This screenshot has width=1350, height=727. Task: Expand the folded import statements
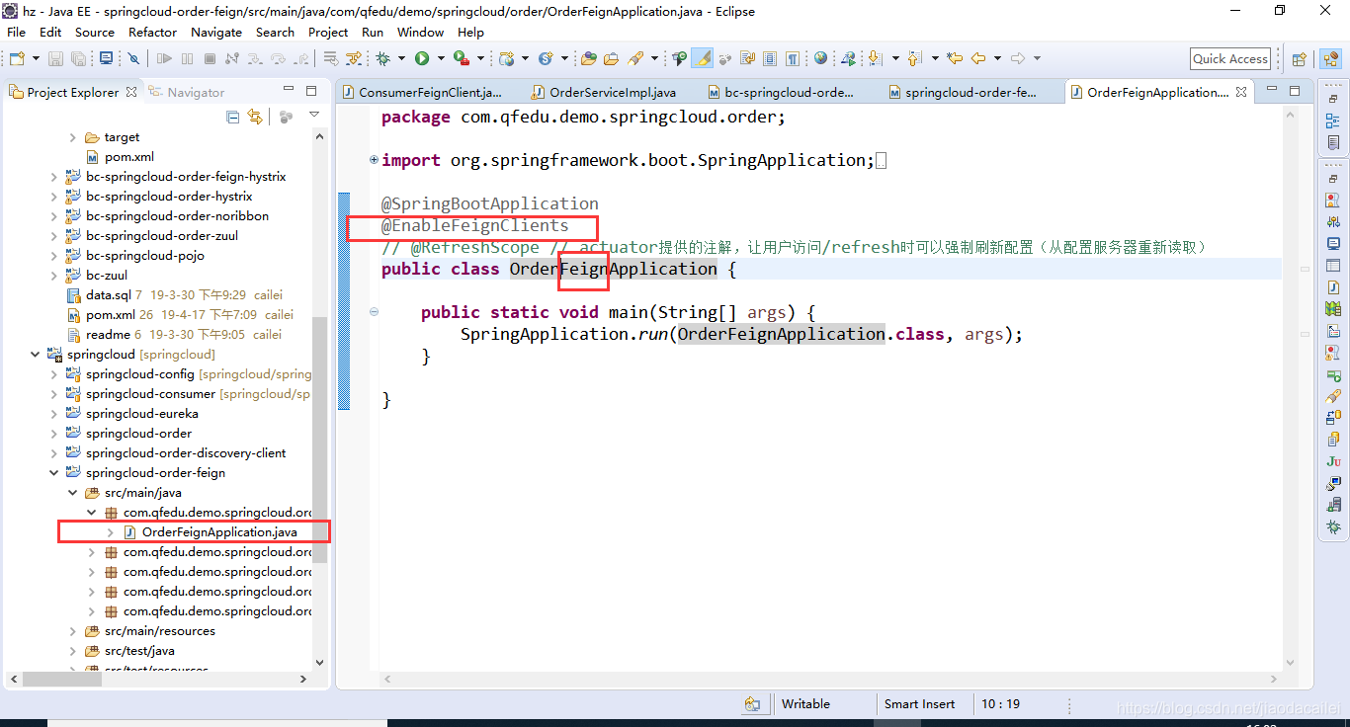tap(374, 159)
